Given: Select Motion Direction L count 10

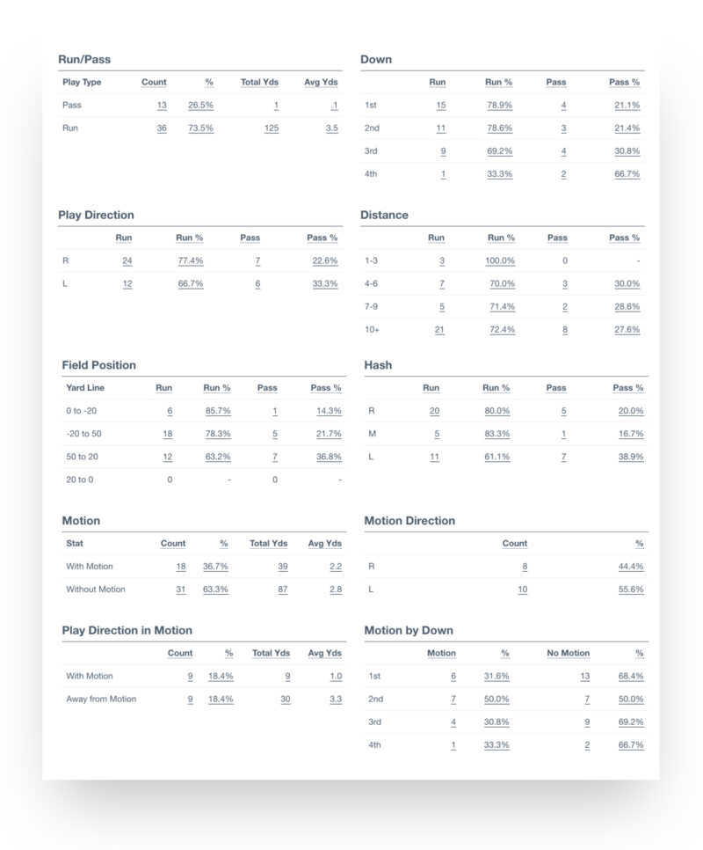Looking at the screenshot, I should [x=522, y=590].
